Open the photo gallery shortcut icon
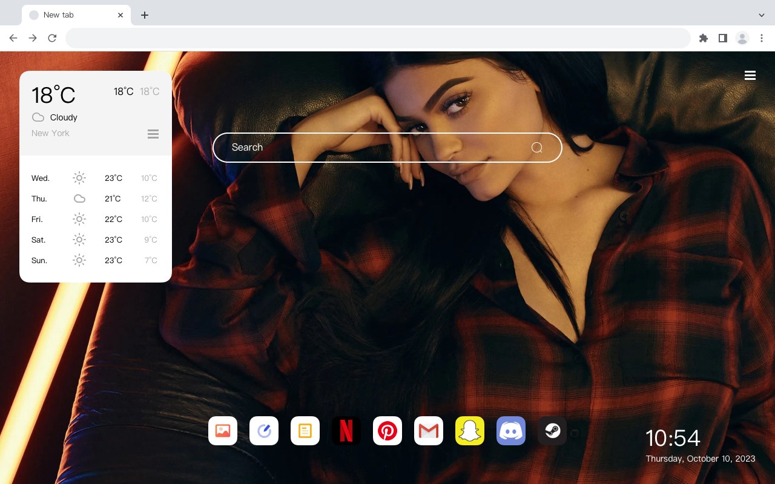The image size is (775, 484). point(223,431)
